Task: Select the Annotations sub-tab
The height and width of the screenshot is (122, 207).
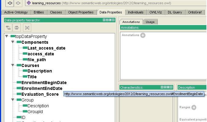Action: coord(131,22)
